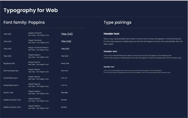
Task: Click "Weight: Semibold, Medium" spec text
Action: [x=38, y=48]
